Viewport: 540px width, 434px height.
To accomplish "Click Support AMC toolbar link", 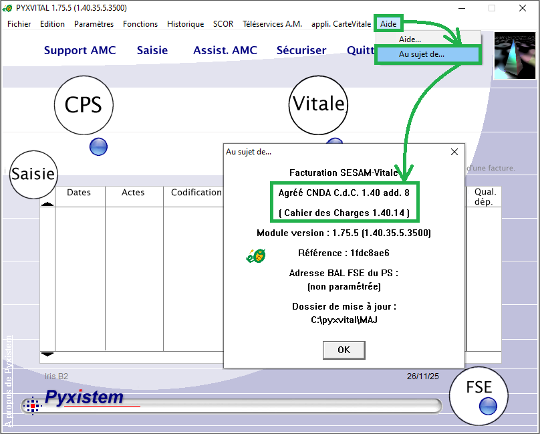I will click(x=80, y=50).
